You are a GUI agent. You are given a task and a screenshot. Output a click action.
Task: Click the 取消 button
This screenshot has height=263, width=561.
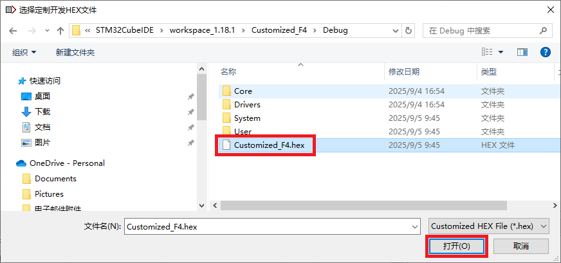tap(521, 246)
